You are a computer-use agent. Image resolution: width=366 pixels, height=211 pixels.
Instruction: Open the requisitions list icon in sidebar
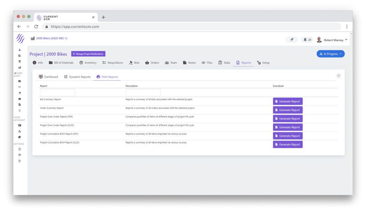click(19, 87)
